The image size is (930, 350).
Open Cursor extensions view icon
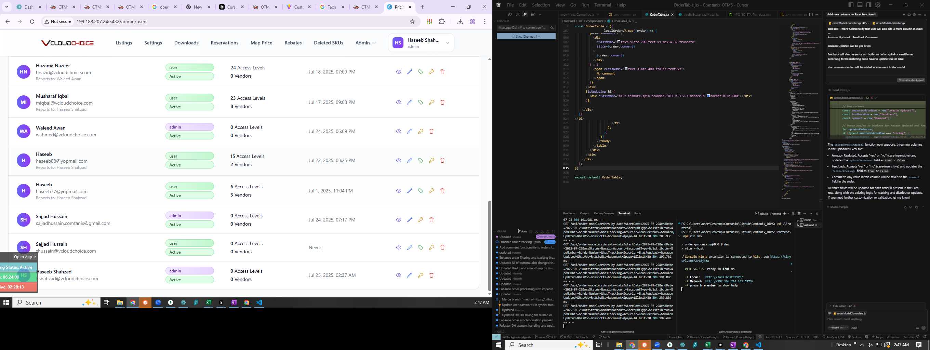tap(532, 14)
